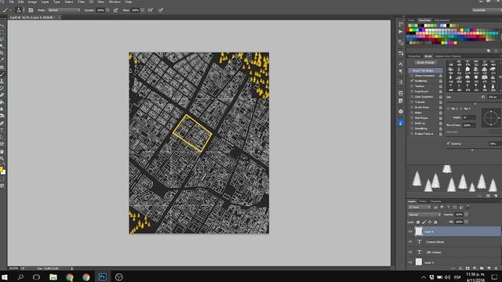The image size is (502, 282).
Task: Open layer filter Kind dropdown
Action: pyautogui.click(x=419, y=207)
